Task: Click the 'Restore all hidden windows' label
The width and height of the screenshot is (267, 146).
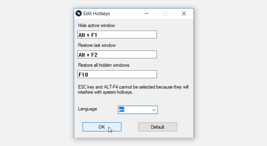Action: [x=104, y=65]
